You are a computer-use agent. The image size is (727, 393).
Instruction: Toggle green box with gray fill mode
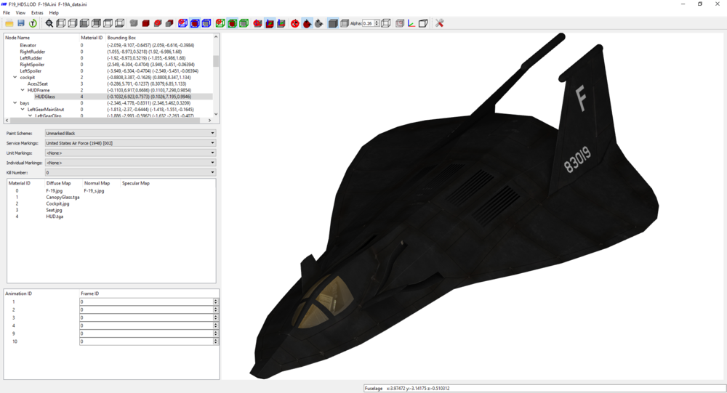click(x=244, y=23)
